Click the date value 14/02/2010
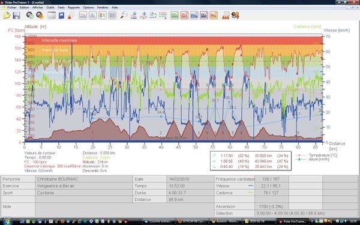Viewport: 360px width, 225px height. pos(190,179)
